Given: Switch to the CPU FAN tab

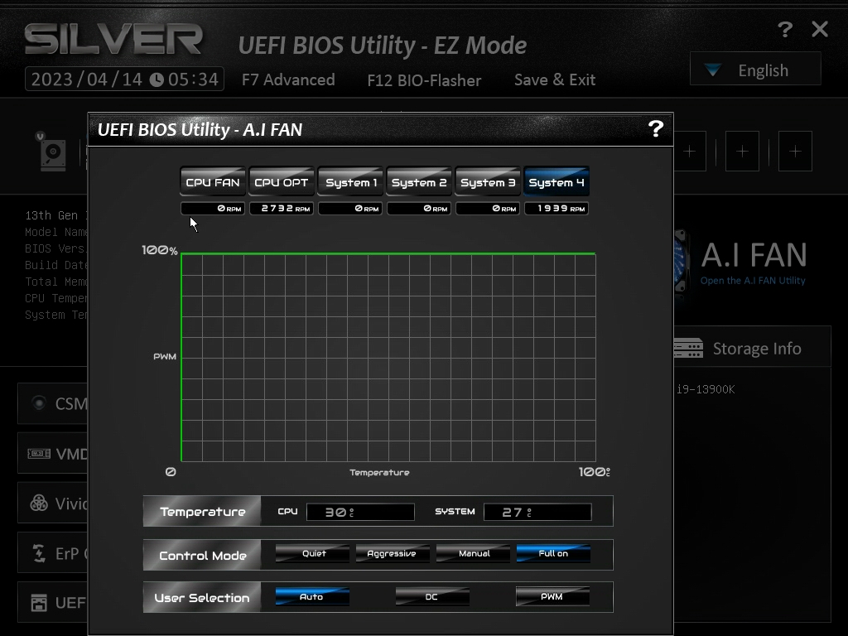Looking at the screenshot, I should click(x=213, y=181).
